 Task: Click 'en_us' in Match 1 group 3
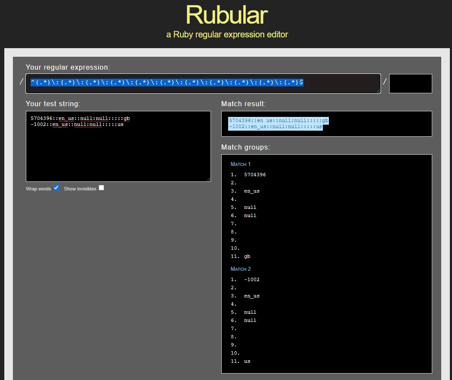point(252,191)
